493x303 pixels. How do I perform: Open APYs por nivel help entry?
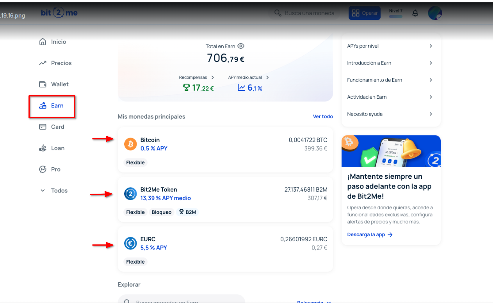tap(391, 46)
